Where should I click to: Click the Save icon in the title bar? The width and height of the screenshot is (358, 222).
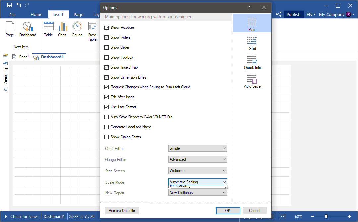(10, 5)
